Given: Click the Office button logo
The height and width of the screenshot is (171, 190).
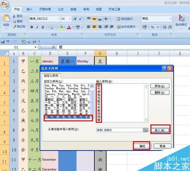Looking at the screenshot, I should pos(5,5).
